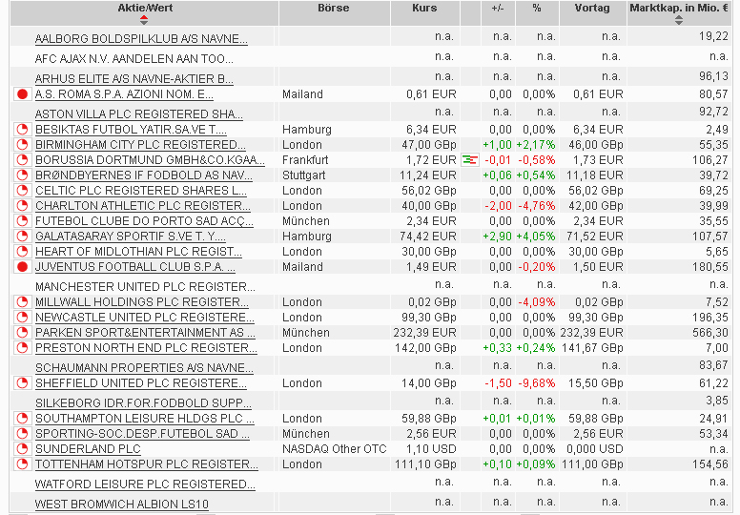Open the Tottenham Hotspur PLC link
Image resolution: width=740 pixels, height=515 pixels.
[146, 464]
